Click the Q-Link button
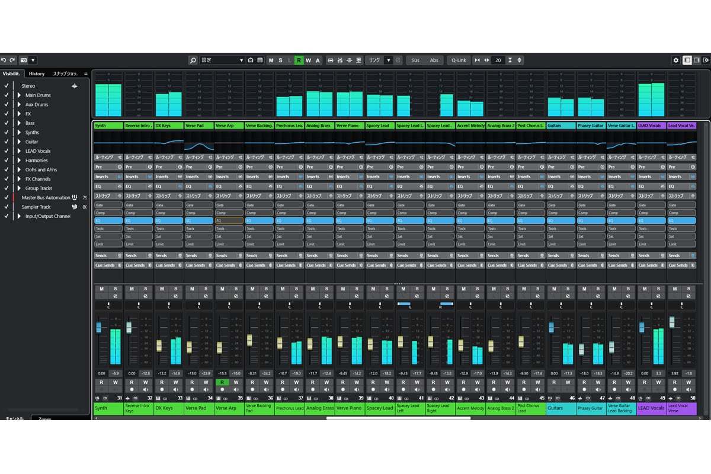711x474 pixels. click(458, 60)
